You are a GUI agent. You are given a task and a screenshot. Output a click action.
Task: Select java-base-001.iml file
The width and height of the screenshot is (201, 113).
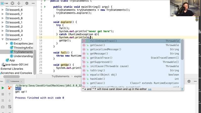coord(17,65)
